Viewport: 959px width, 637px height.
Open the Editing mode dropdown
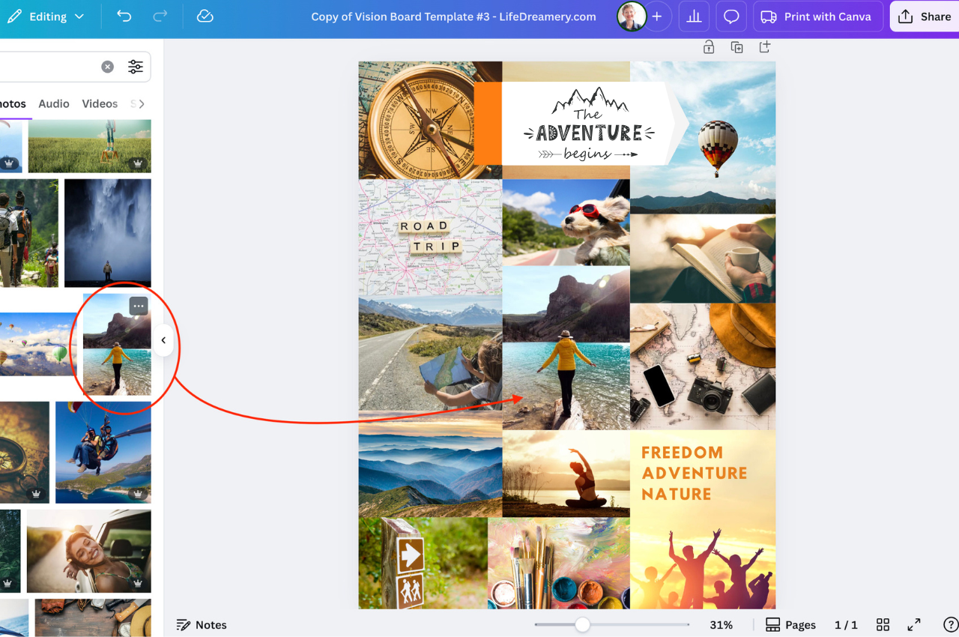(x=45, y=16)
